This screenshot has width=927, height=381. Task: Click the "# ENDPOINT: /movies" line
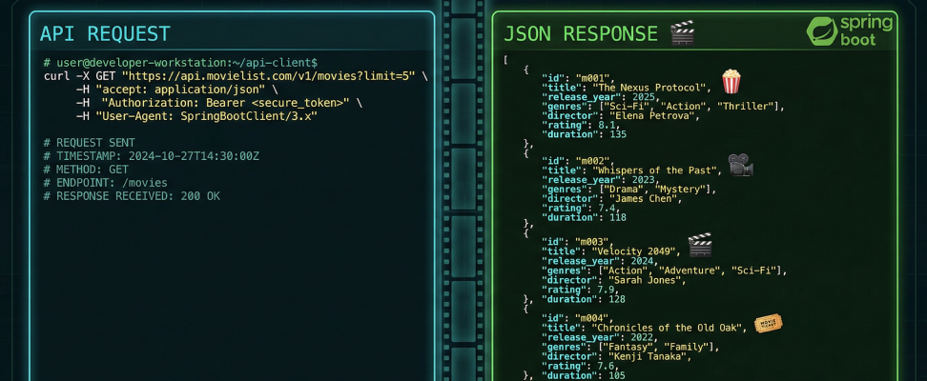click(105, 183)
